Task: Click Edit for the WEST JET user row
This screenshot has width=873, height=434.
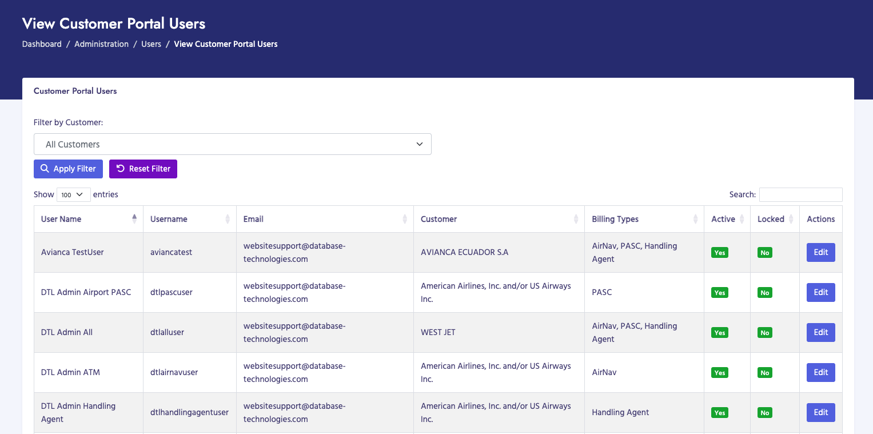Action: click(820, 332)
